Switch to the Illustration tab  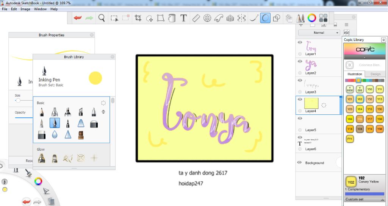355,74
